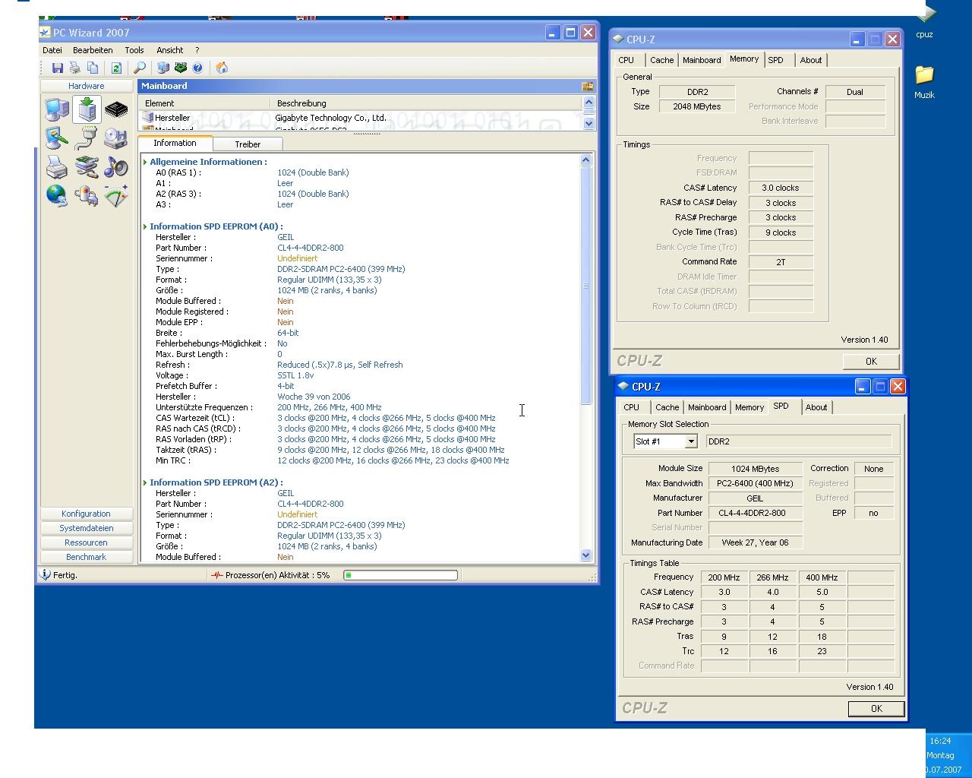Open the Devices scanner and mouse icon
This screenshot has width=972, height=778.
coord(87,167)
